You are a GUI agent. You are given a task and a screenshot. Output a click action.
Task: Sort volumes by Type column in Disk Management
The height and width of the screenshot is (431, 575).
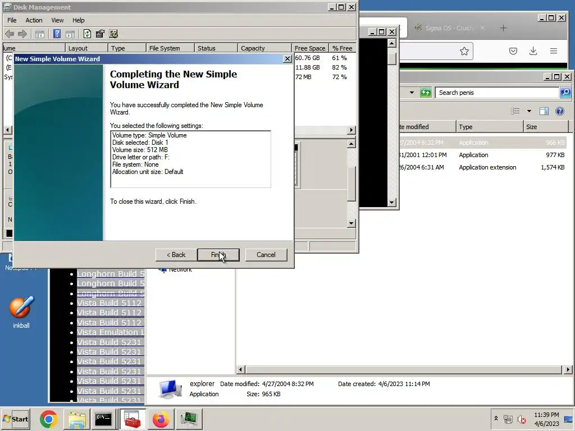tap(127, 48)
